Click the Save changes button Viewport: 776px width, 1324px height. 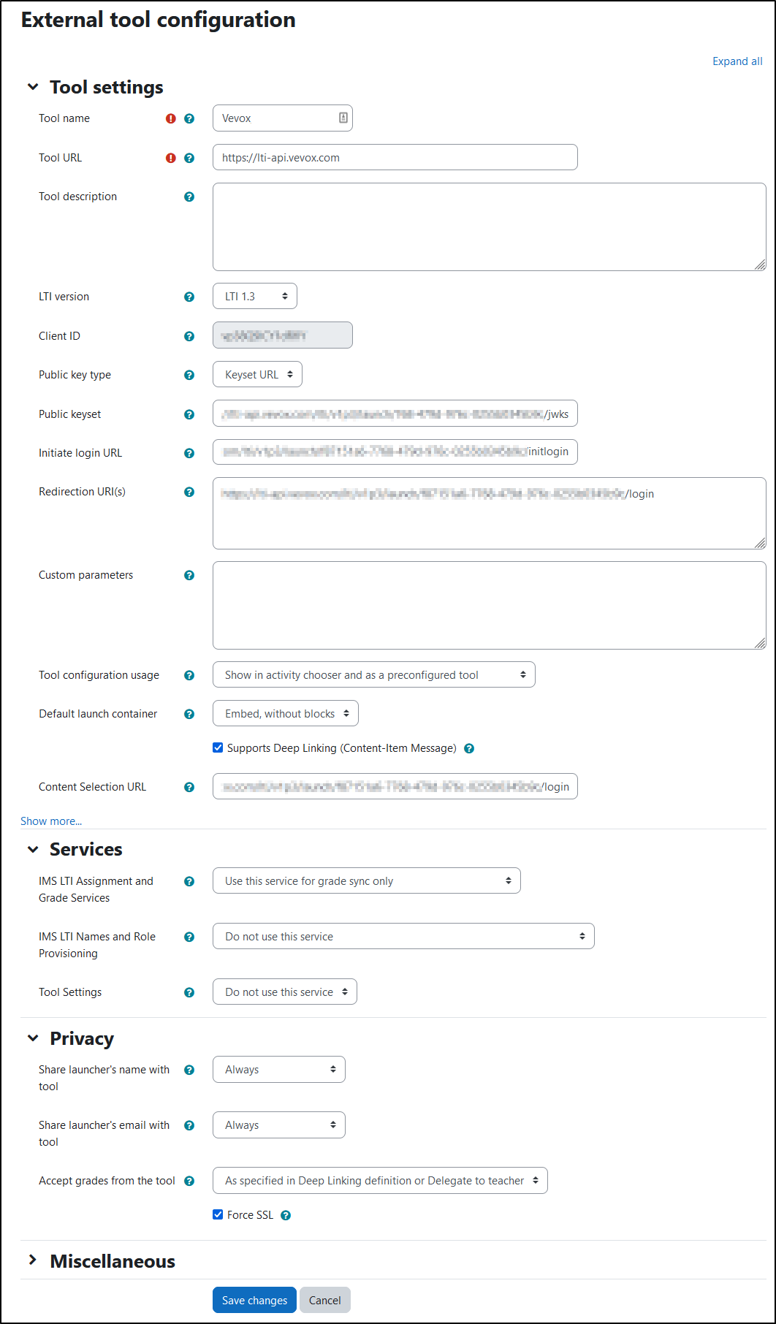pyautogui.click(x=254, y=1300)
